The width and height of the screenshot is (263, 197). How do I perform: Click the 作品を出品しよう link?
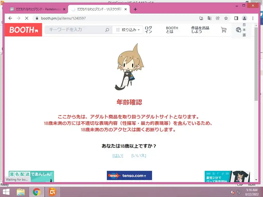point(200,30)
